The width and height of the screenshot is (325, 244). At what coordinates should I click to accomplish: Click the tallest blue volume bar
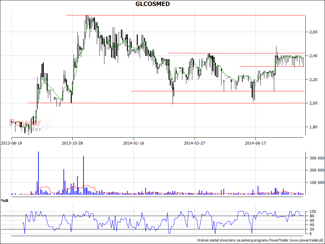pos(38,173)
